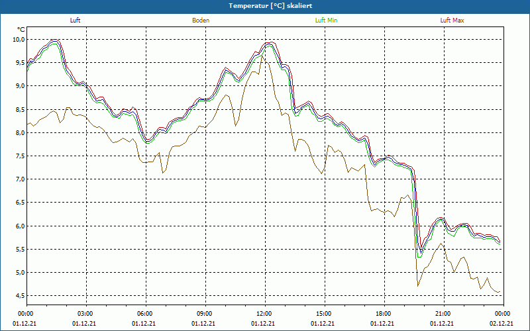Click the '°C' unit label on the y-axis
530x331 pixels.
pos(21,29)
